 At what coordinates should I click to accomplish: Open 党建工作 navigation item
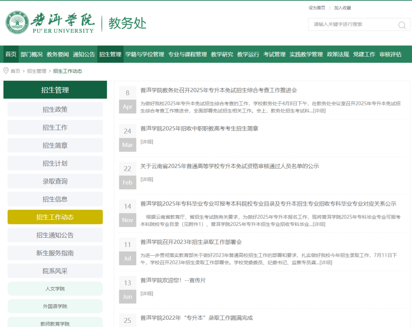(364, 54)
